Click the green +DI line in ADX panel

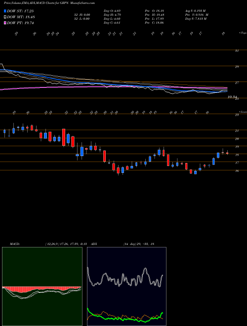coord(125,319)
